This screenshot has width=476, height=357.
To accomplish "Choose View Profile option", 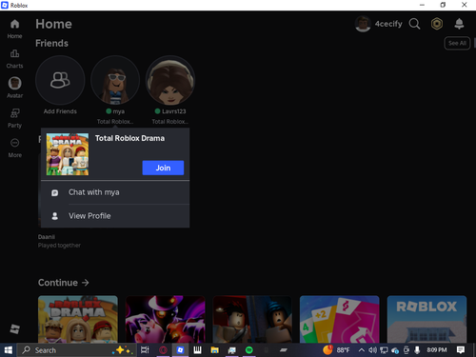I will (x=115, y=216).
